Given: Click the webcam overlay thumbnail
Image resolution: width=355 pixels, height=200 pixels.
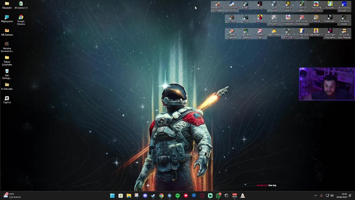Looking at the screenshot, I should [x=327, y=84].
